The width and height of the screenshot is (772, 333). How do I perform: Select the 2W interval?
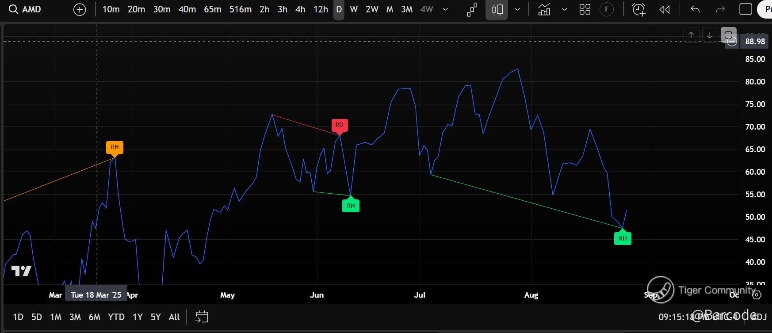[x=372, y=9]
